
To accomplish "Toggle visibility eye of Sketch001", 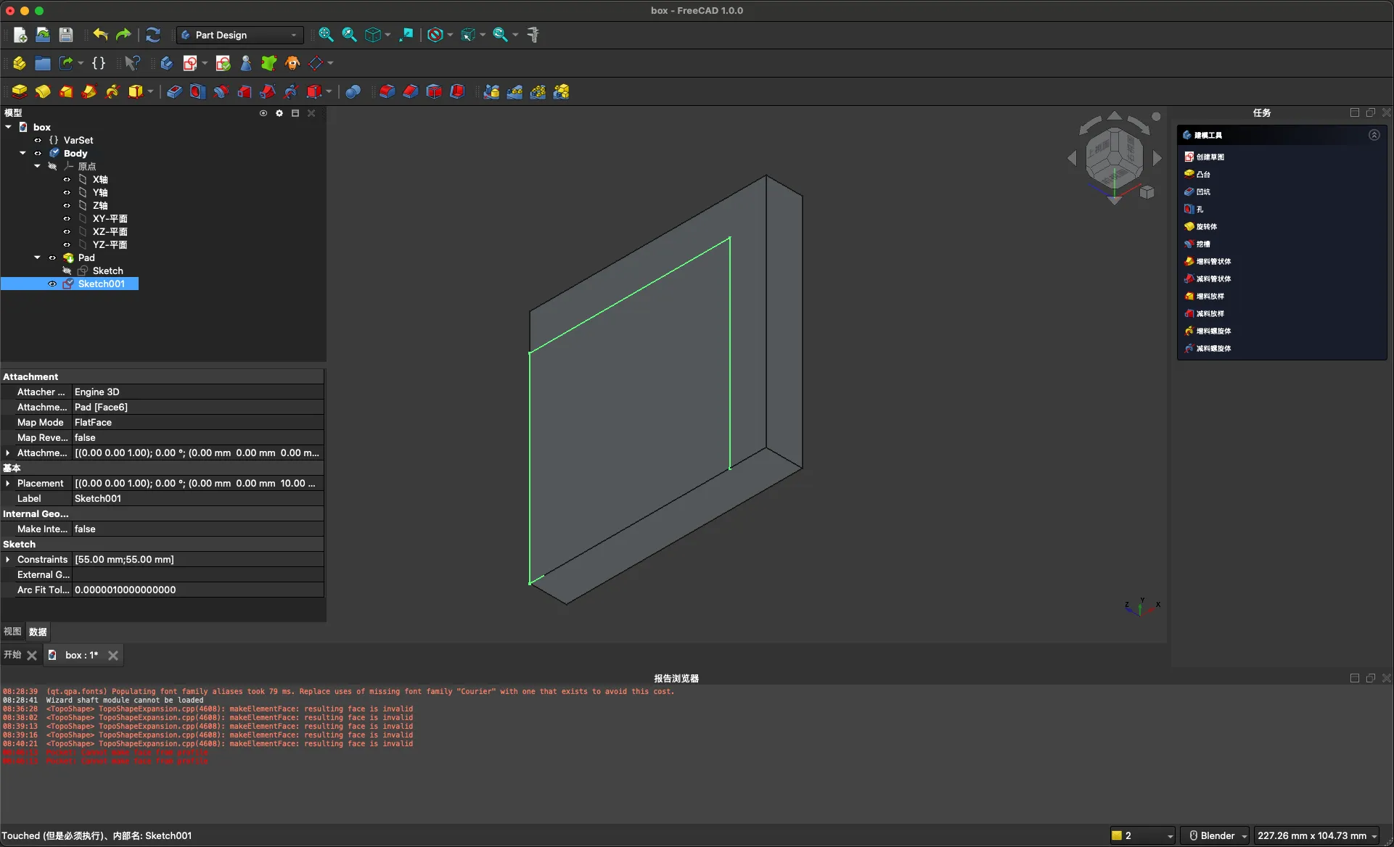I will tap(52, 284).
